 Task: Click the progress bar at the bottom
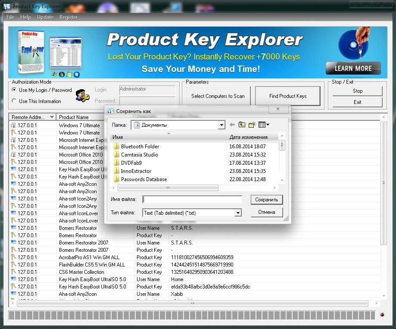coord(192,315)
